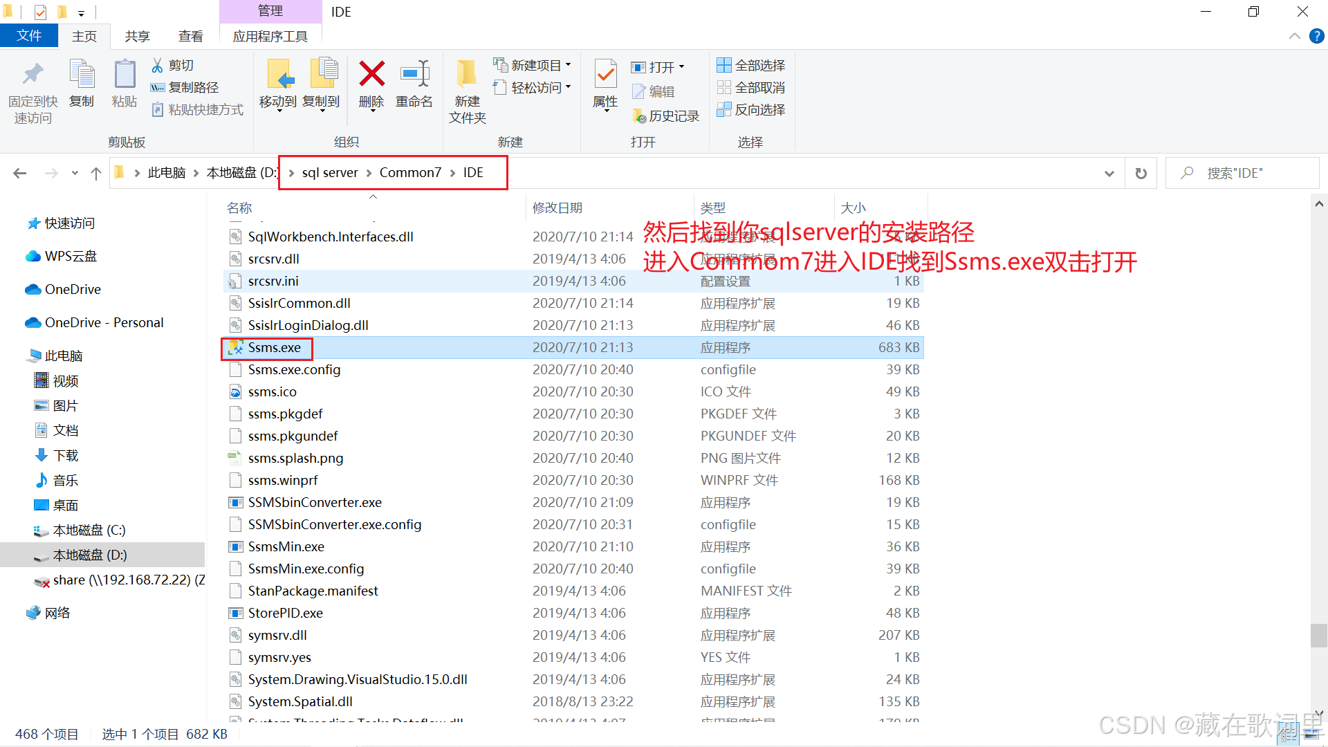Image resolution: width=1328 pixels, height=747 pixels.
Task: Open Local Disk (C:) in sidebar
Action: point(89,531)
